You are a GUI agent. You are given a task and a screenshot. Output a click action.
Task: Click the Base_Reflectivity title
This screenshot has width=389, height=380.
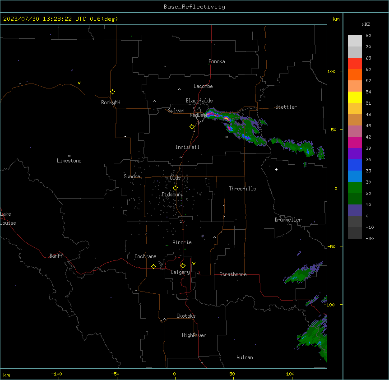click(194, 7)
